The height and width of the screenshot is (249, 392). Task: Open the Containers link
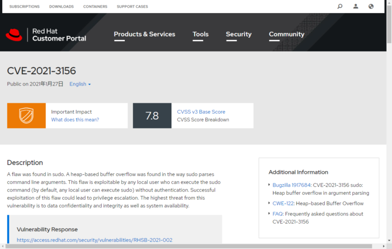[95, 6]
